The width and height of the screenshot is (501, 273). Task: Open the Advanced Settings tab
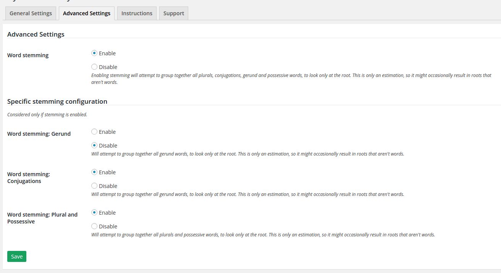tap(87, 13)
